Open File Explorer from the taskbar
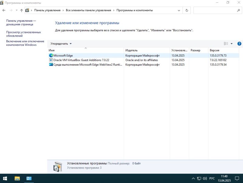Viewport: 243px width, 183px height. [17, 178]
